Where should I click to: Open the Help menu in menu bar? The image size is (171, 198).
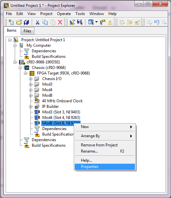pyautogui.click(x=112, y=14)
